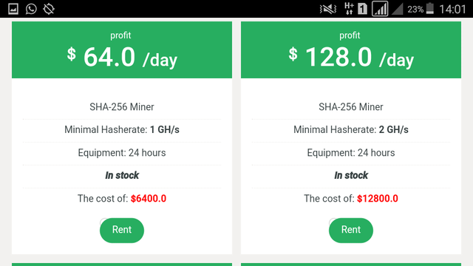Select the radio button beside the $6400.0 Rent button
Image resolution: width=473 pixels, height=266 pixels.
point(103,222)
